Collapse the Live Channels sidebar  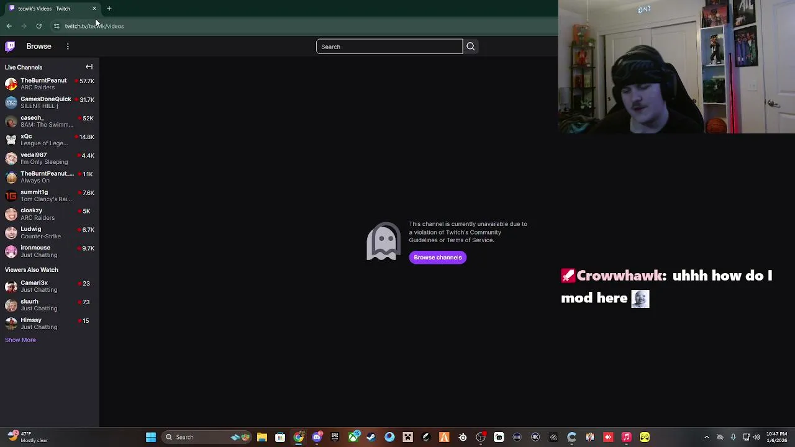[89, 67]
